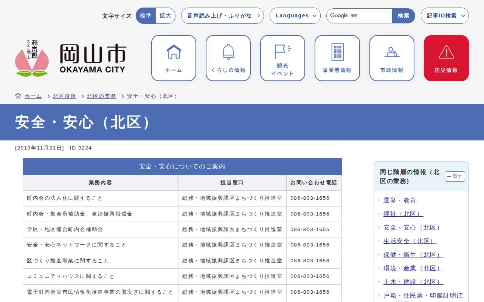This screenshot has height=302, width=484.
Task: Hide the sidebar list using 隠す button
Action: tap(455, 176)
